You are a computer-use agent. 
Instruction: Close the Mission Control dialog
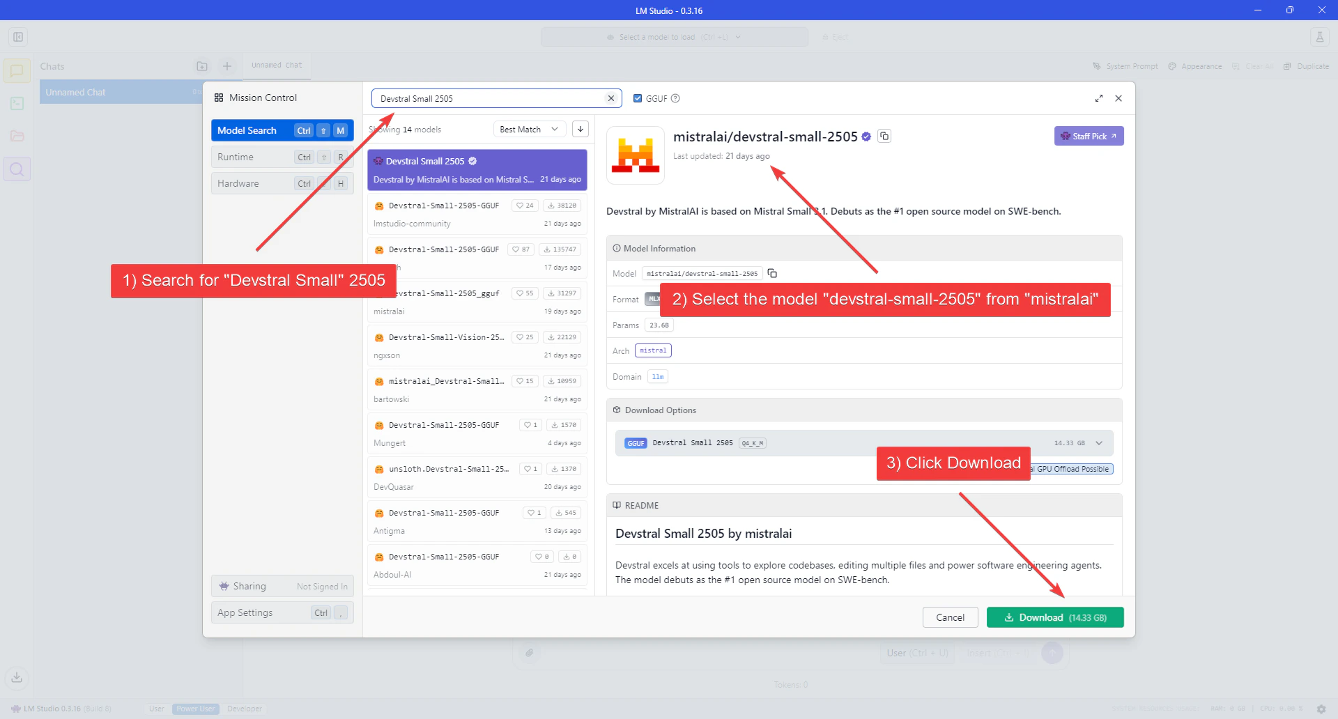pyautogui.click(x=1118, y=98)
